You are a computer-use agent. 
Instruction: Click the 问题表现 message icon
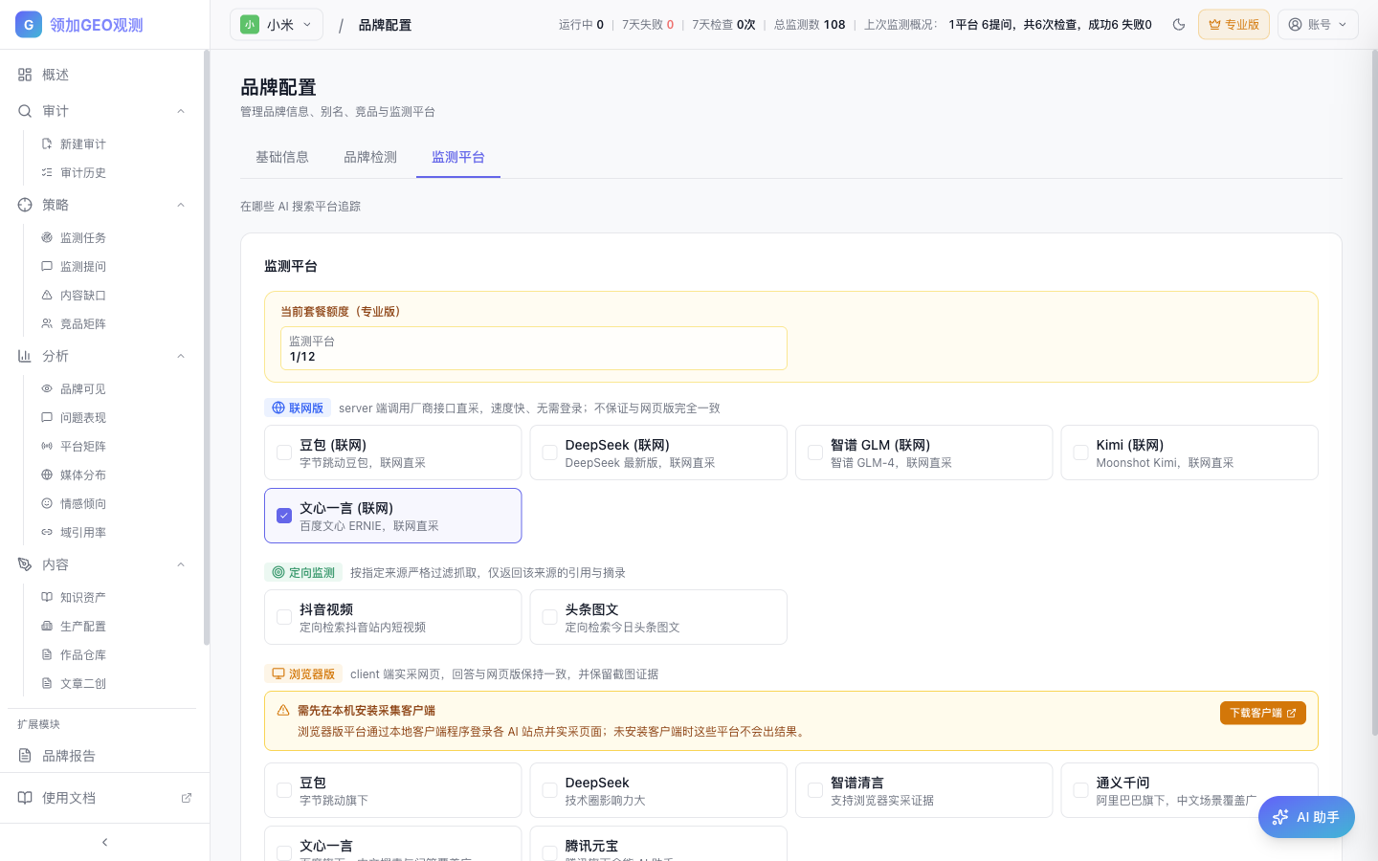coord(47,417)
